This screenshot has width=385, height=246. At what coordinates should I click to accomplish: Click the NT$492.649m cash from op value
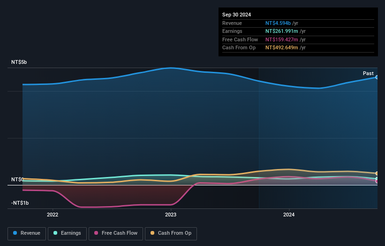coord(282,48)
